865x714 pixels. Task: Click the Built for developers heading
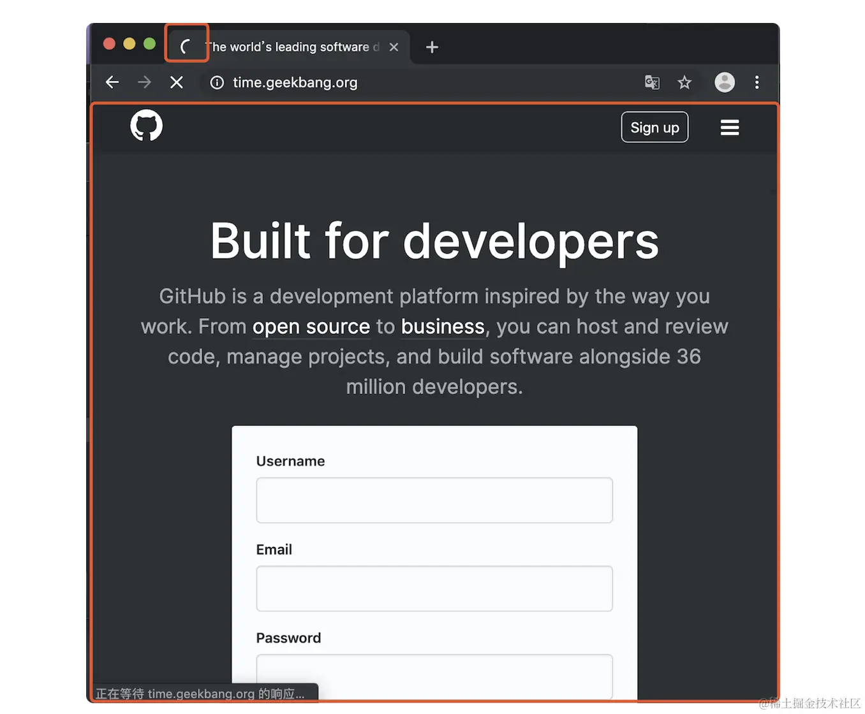click(x=434, y=241)
